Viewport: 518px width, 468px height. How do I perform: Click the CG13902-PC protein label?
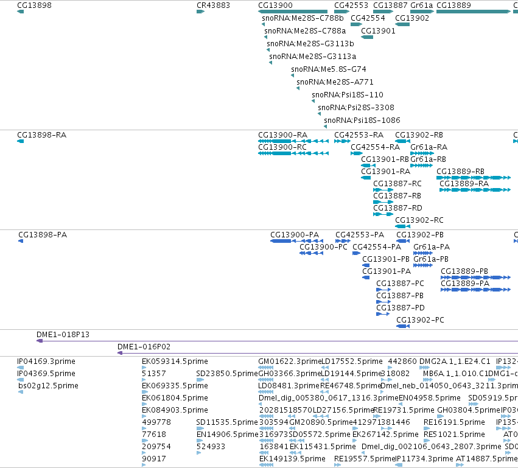click(x=420, y=320)
